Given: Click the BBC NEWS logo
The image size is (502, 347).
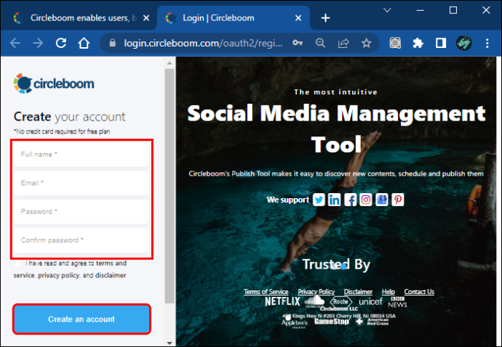Looking at the screenshot, I should (x=397, y=302).
